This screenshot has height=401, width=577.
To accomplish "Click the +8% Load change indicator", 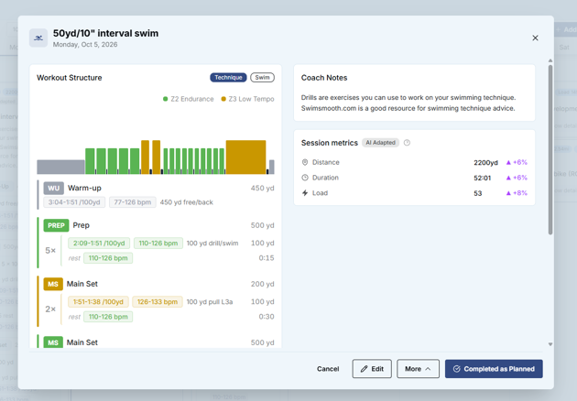I will click(517, 193).
